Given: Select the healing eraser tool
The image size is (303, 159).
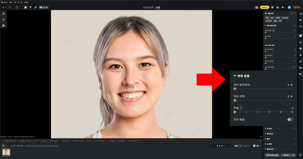Looking at the screenshot, I should (36, 7).
